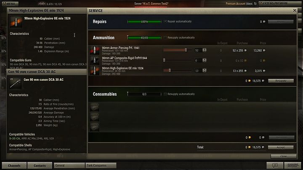Enable Resupply automatically for Consumables
The height and width of the screenshot is (170, 303).
(165, 94)
